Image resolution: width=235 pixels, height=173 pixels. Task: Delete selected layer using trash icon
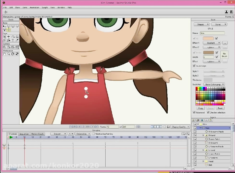202,120
